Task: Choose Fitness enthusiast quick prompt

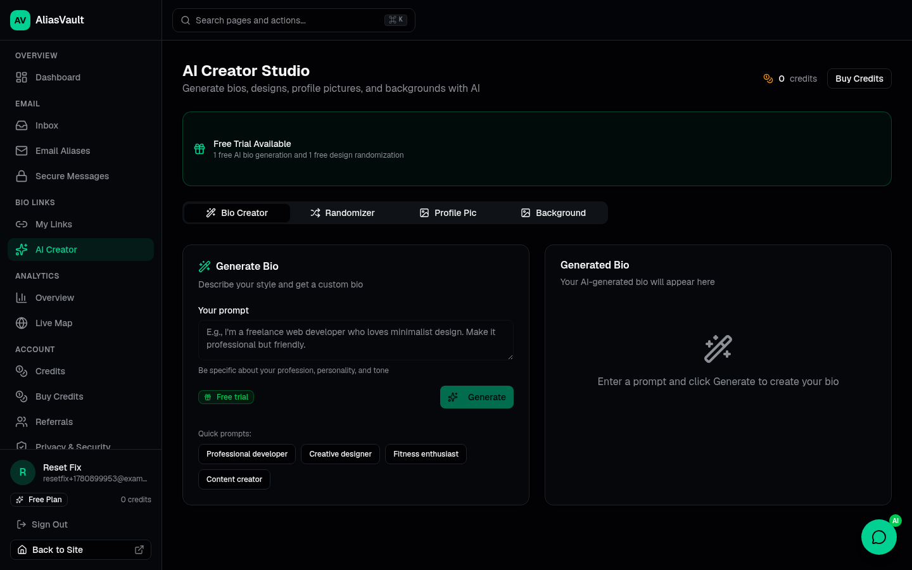Action: tap(426, 454)
